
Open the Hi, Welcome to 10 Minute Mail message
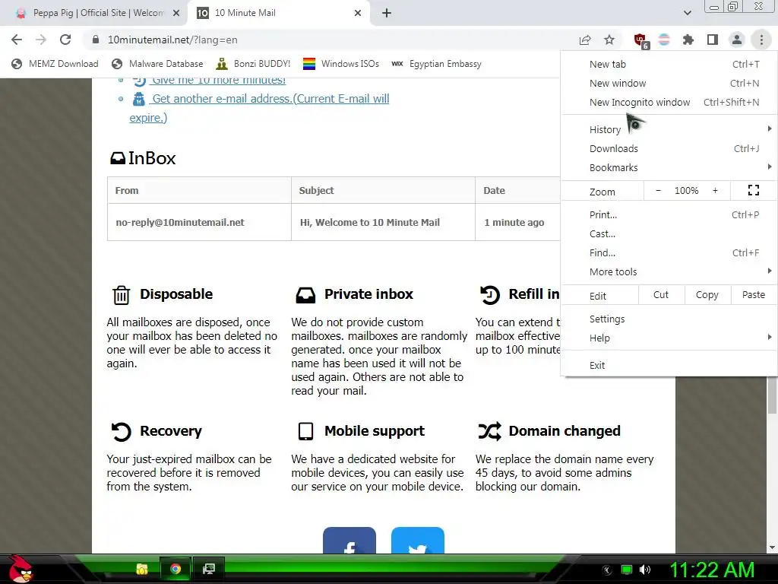(383, 223)
